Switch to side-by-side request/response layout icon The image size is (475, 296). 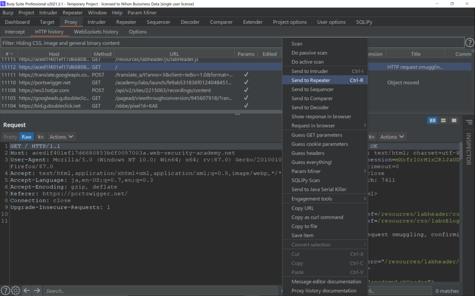[433, 120]
